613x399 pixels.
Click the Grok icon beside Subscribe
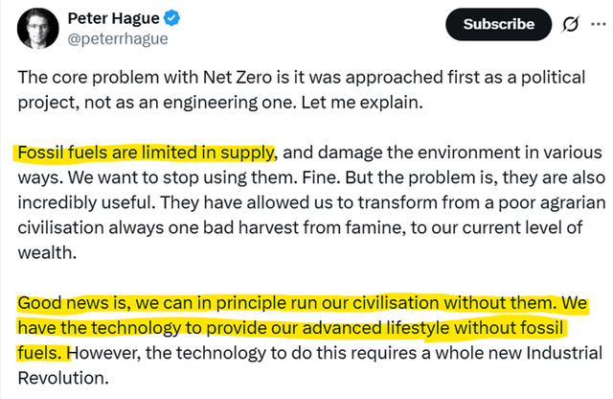(x=571, y=24)
